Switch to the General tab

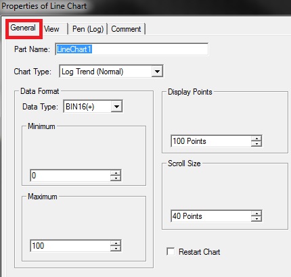pos(23,28)
